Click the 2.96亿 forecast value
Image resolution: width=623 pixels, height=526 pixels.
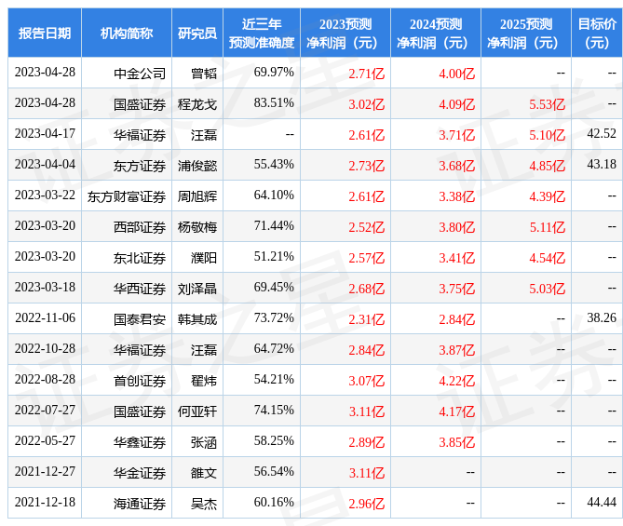[x=367, y=504]
